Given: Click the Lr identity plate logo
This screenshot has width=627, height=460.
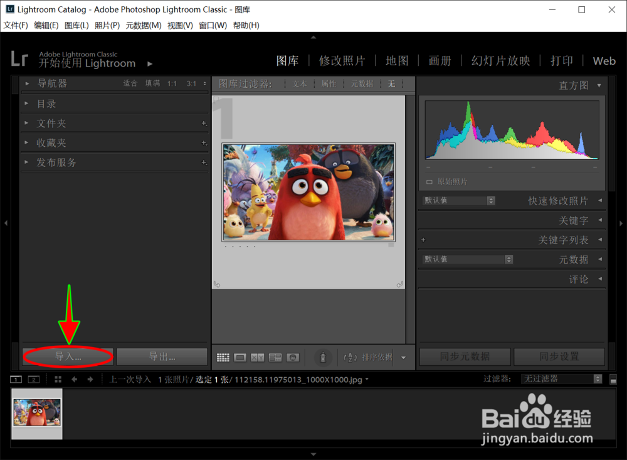Looking at the screenshot, I should pos(19,59).
